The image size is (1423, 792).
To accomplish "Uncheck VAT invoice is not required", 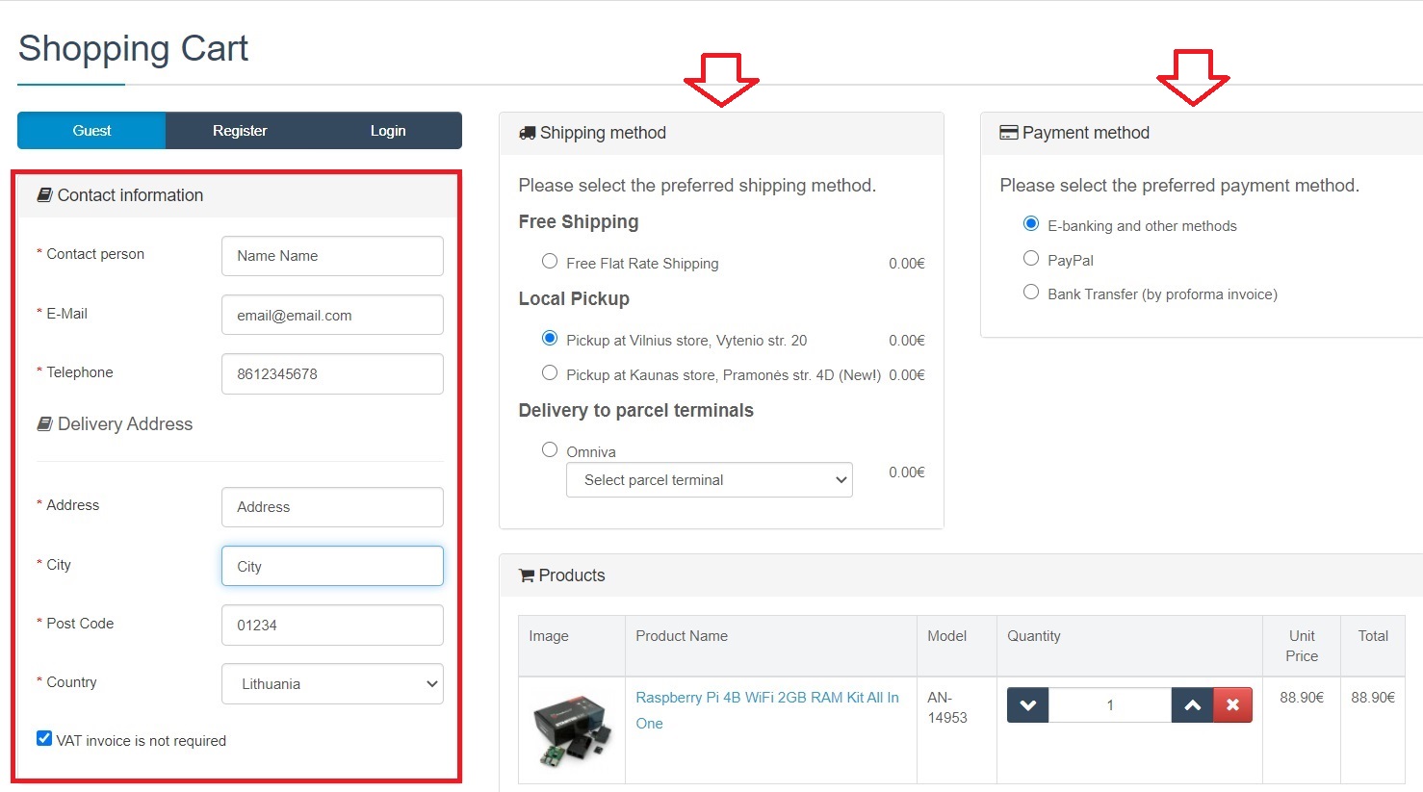I will click(x=44, y=739).
